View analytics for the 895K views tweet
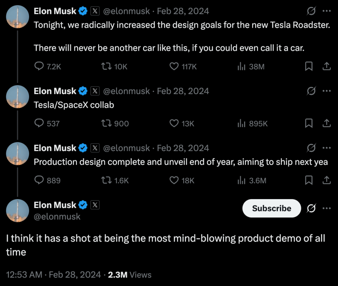Image resolution: width=338 pixels, height=286 pixels. (242, 124)
